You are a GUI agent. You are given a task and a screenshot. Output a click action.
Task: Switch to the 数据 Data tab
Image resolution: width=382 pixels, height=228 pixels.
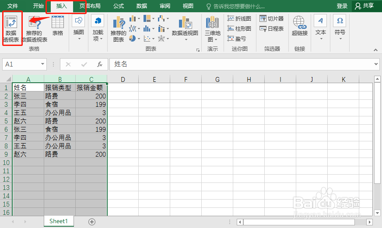pyautogui.click(x=141, y=6)
